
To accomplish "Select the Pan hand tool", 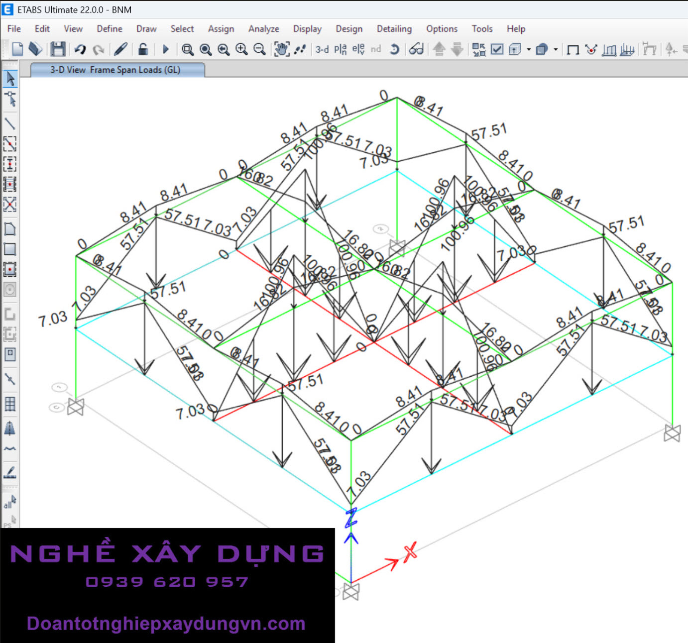I will (x=281, y=49).
